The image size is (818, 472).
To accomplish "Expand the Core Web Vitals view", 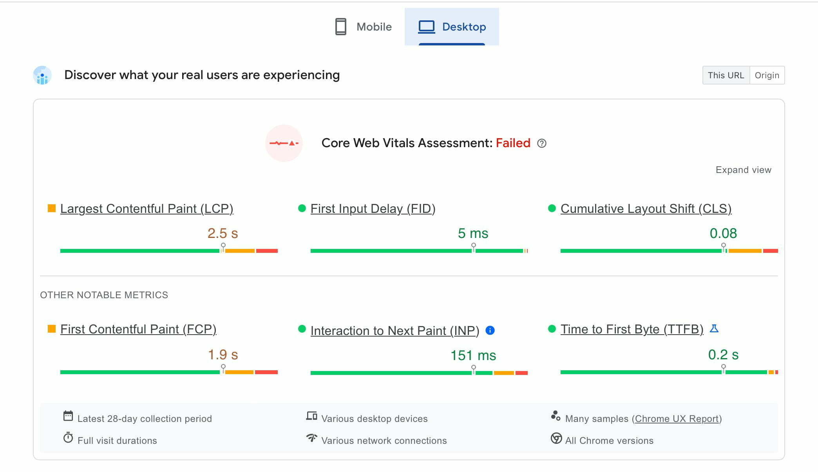I will click(x=743, y=170).
